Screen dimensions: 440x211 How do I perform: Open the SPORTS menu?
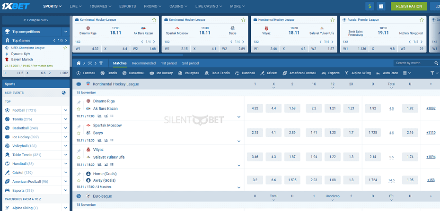click(x=53, y=6)
